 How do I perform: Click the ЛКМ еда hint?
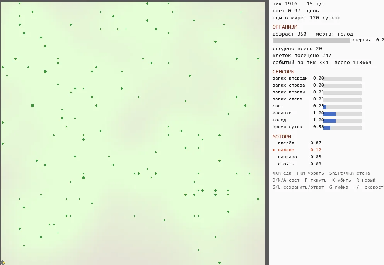[282, 173]
